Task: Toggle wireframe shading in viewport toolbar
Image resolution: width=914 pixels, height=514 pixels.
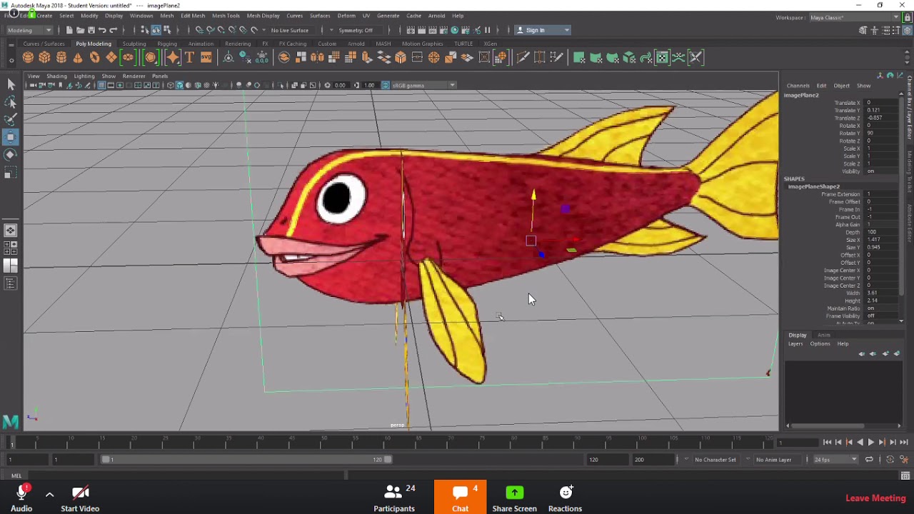Action: 171,86
